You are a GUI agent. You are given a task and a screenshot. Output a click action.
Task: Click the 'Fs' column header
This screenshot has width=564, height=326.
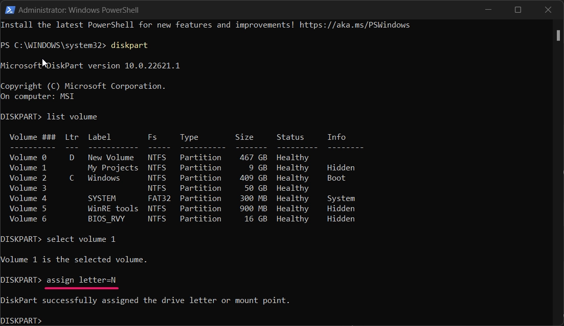click(152, 137)
